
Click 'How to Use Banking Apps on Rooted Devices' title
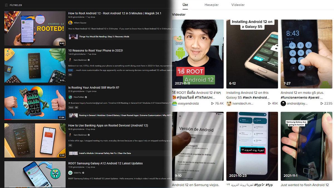click(108, 125)
